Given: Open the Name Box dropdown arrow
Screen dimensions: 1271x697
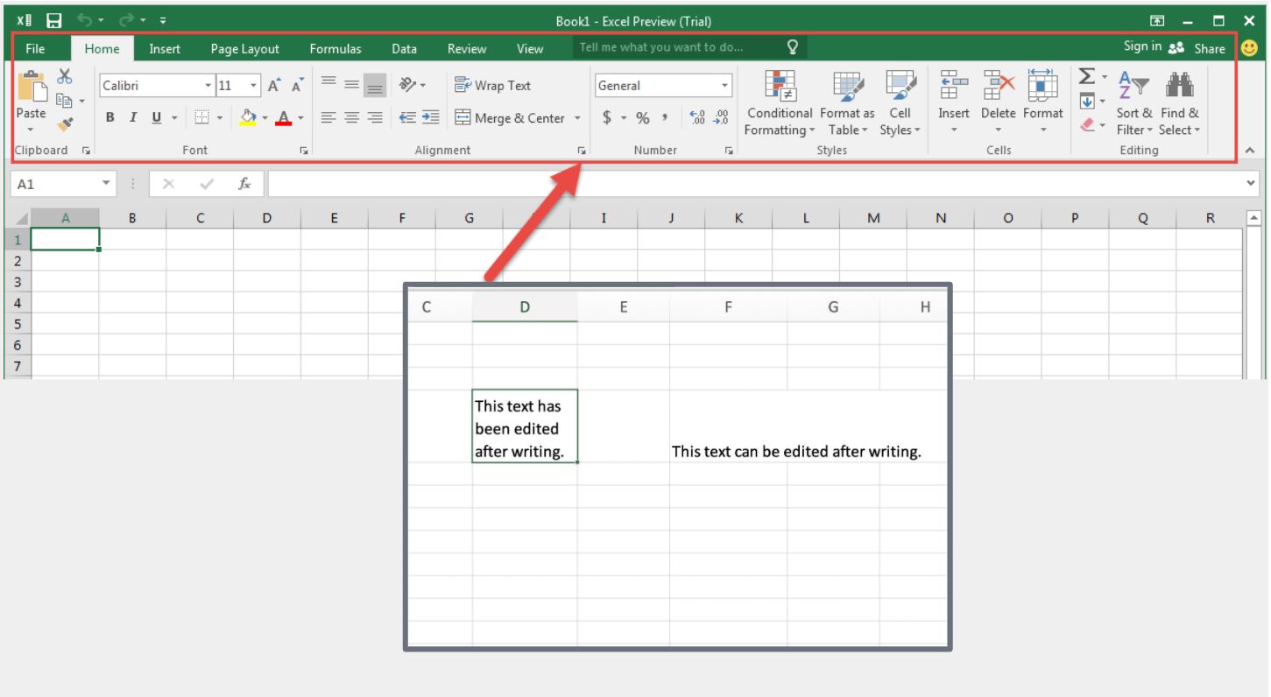Looking at the screenshot, I should pyautogui.click(x=106, y=184).
